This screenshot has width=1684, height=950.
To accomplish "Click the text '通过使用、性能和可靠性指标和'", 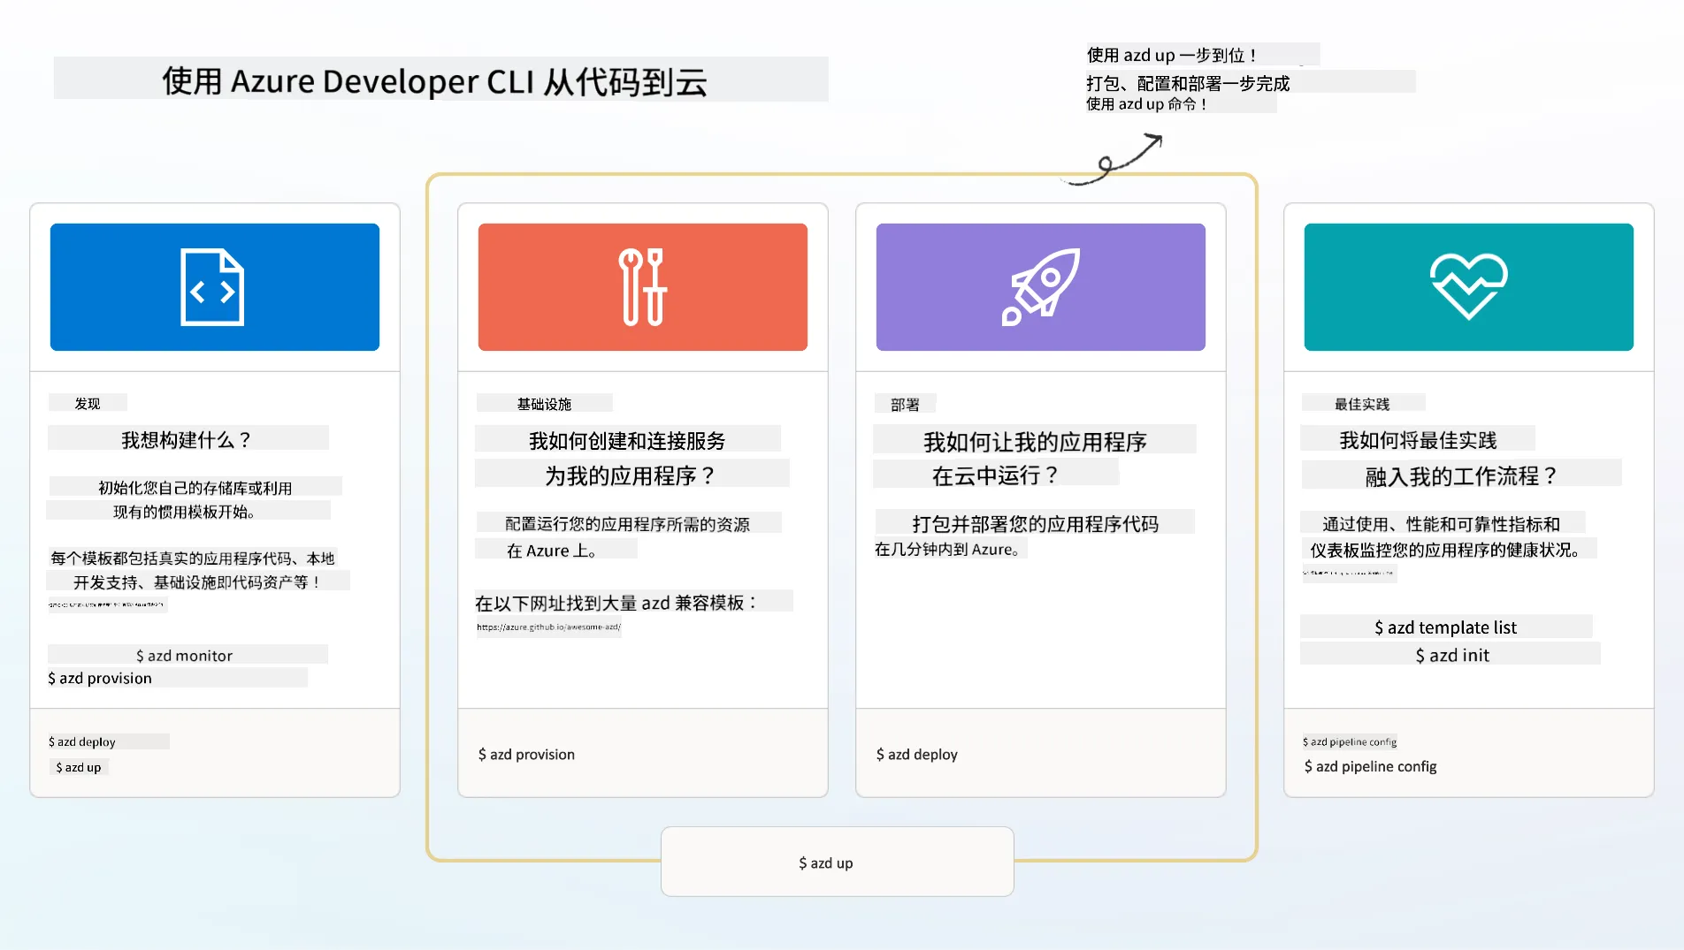I will (1441, 524).
